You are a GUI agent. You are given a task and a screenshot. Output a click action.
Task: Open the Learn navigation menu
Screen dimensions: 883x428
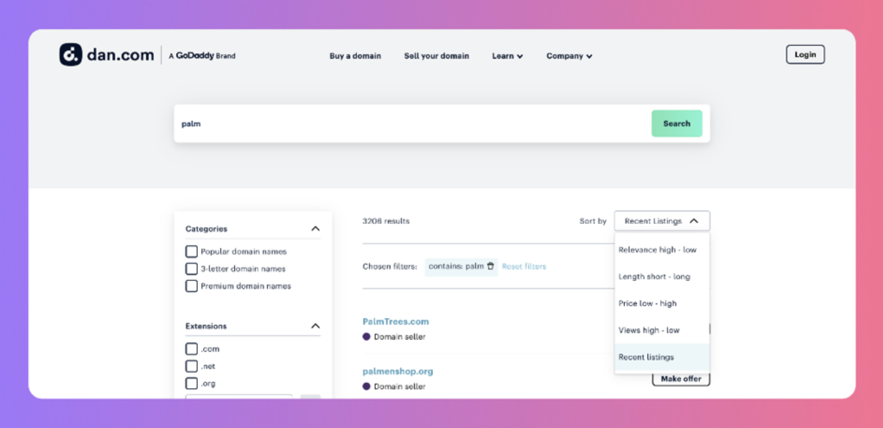(x=507, y=56)
